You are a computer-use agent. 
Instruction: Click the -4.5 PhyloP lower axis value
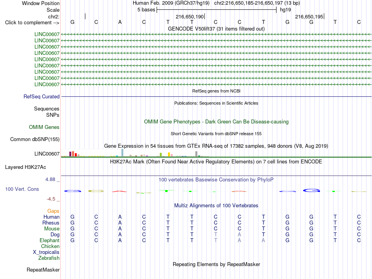51,199
